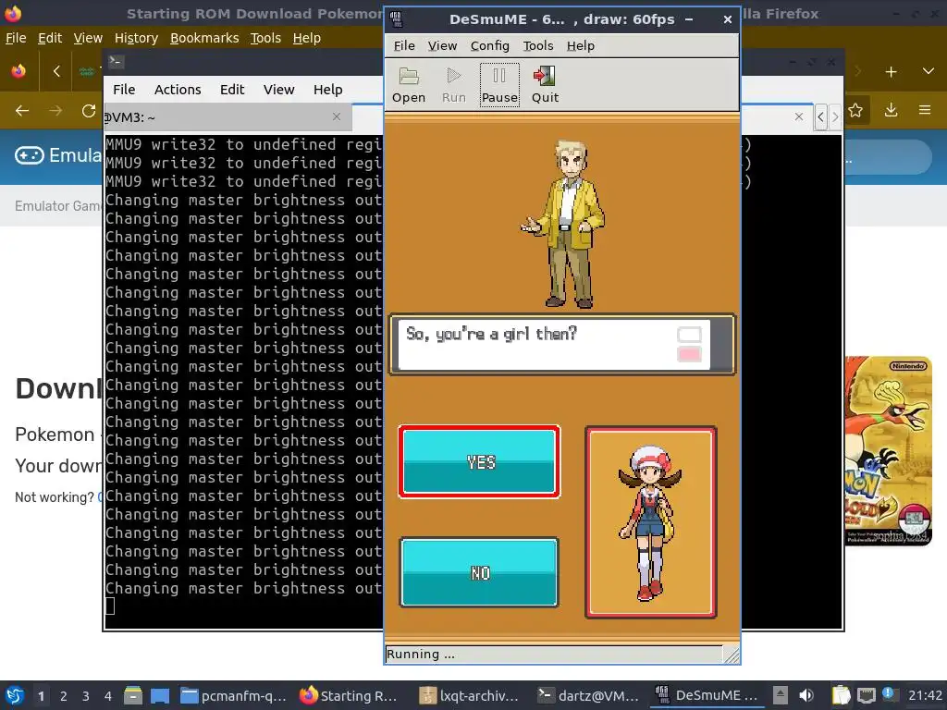947x710 pixels.
Task: Open terminal Actions menu
Action: click(x=178, y=90)
